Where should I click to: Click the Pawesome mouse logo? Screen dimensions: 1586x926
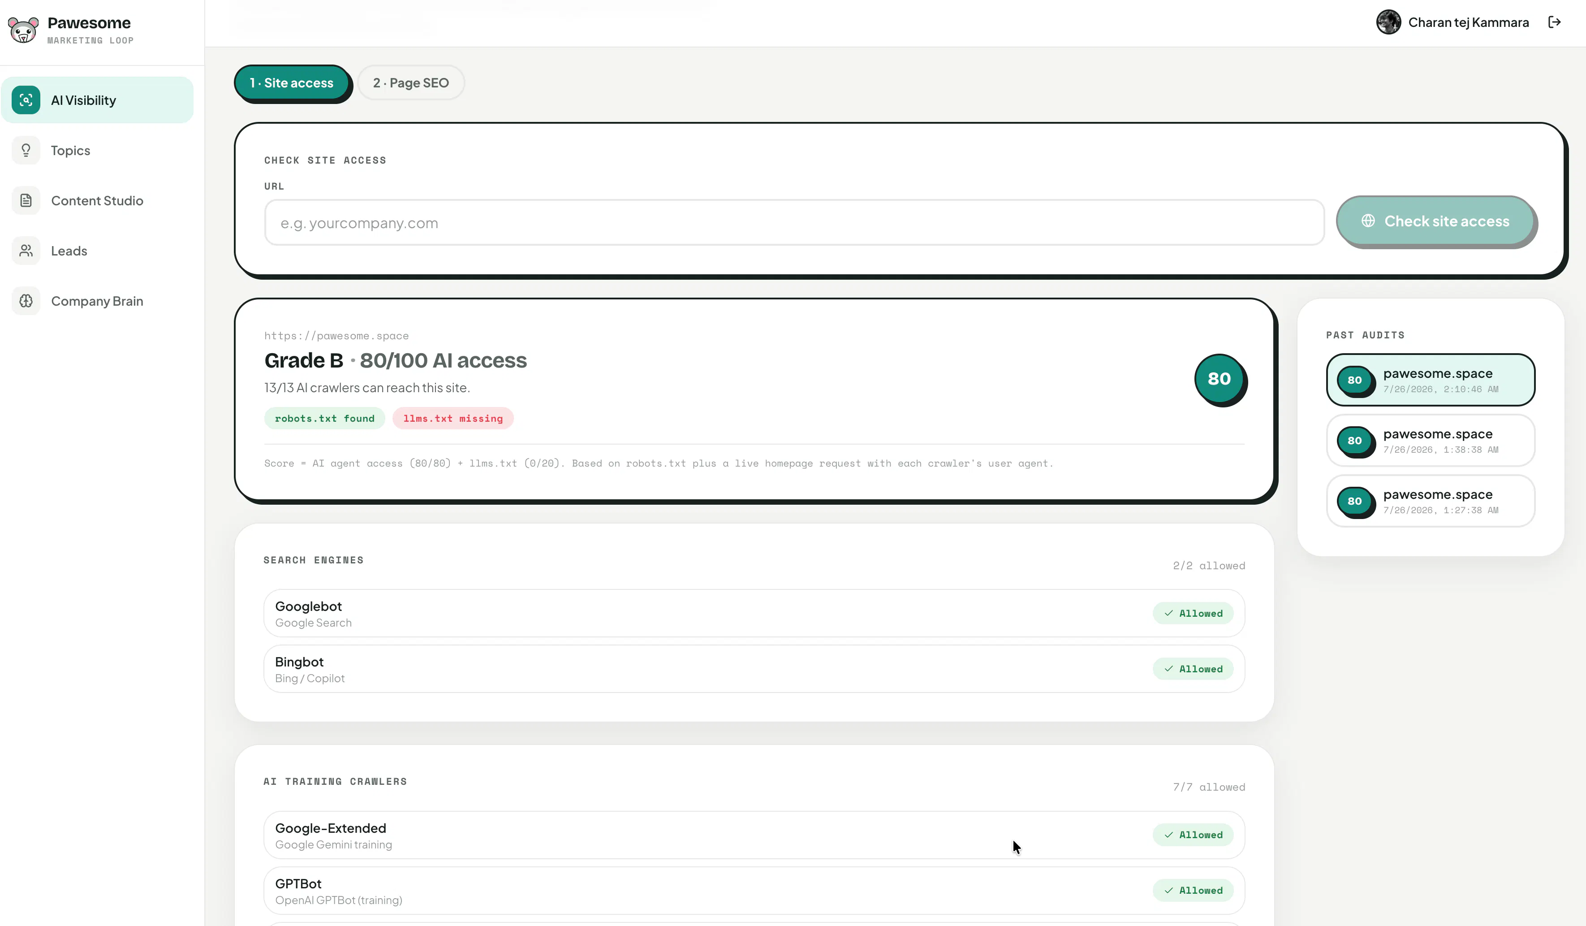(x=23, y=30)
